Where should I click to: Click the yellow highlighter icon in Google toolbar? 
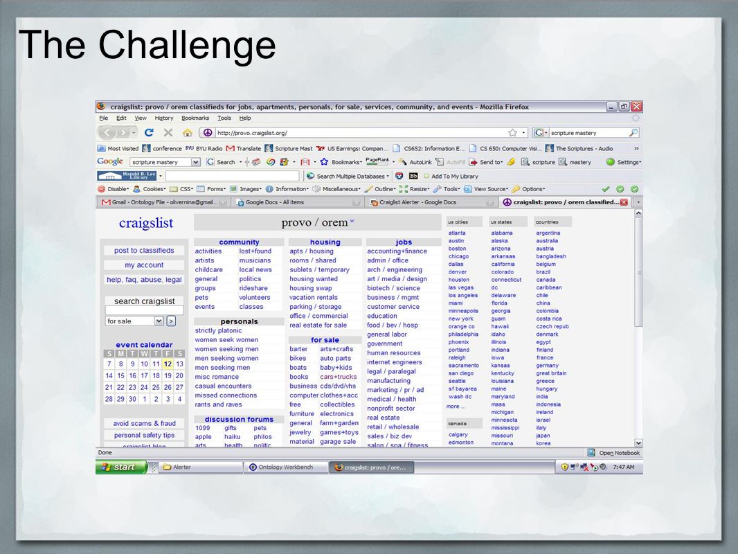pos(511,162)
